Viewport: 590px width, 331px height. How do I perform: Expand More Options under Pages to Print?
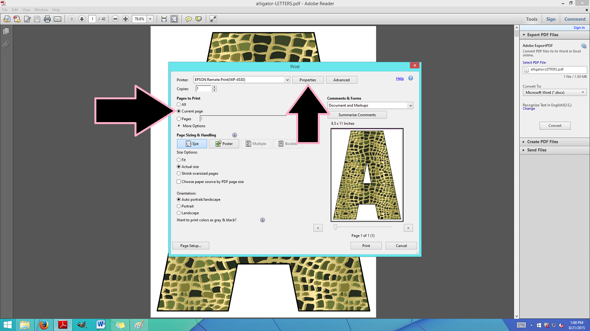point(179,126)
